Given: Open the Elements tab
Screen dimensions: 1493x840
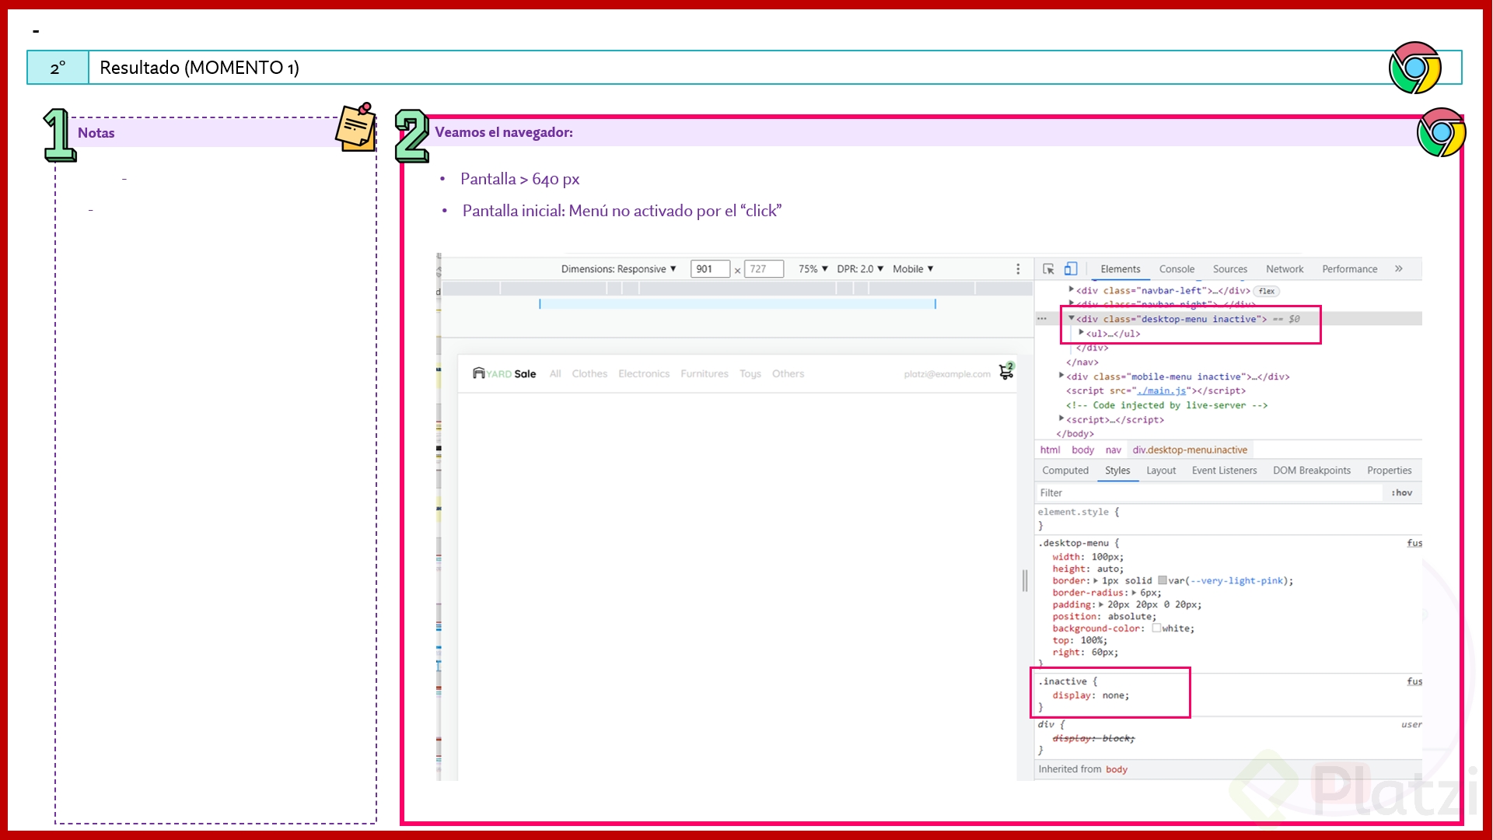Looking at the screenshot, I should (x=1120, y=269).
